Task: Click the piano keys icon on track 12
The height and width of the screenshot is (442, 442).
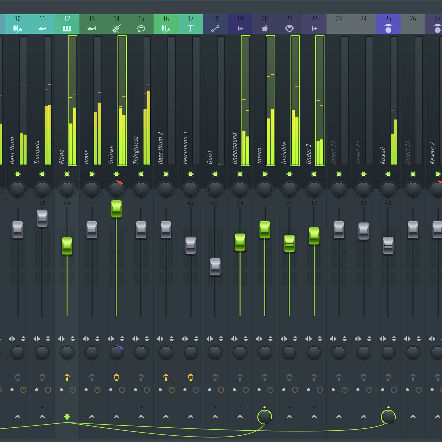Action: (67, 28)
